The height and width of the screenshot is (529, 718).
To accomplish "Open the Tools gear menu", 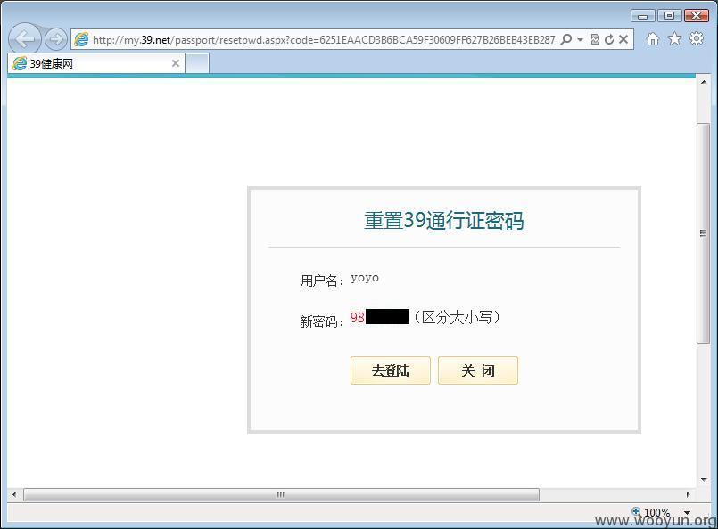I will click(x=697, y=39).
